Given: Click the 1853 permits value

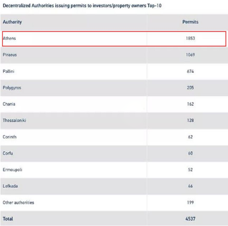Looking at the screenshot, I should (190, 39).
